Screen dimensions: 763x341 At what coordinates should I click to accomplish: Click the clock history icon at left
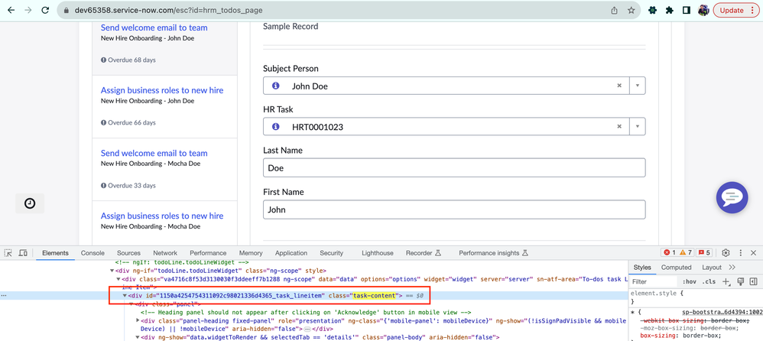pyautogui.click(x=30, y=203)
